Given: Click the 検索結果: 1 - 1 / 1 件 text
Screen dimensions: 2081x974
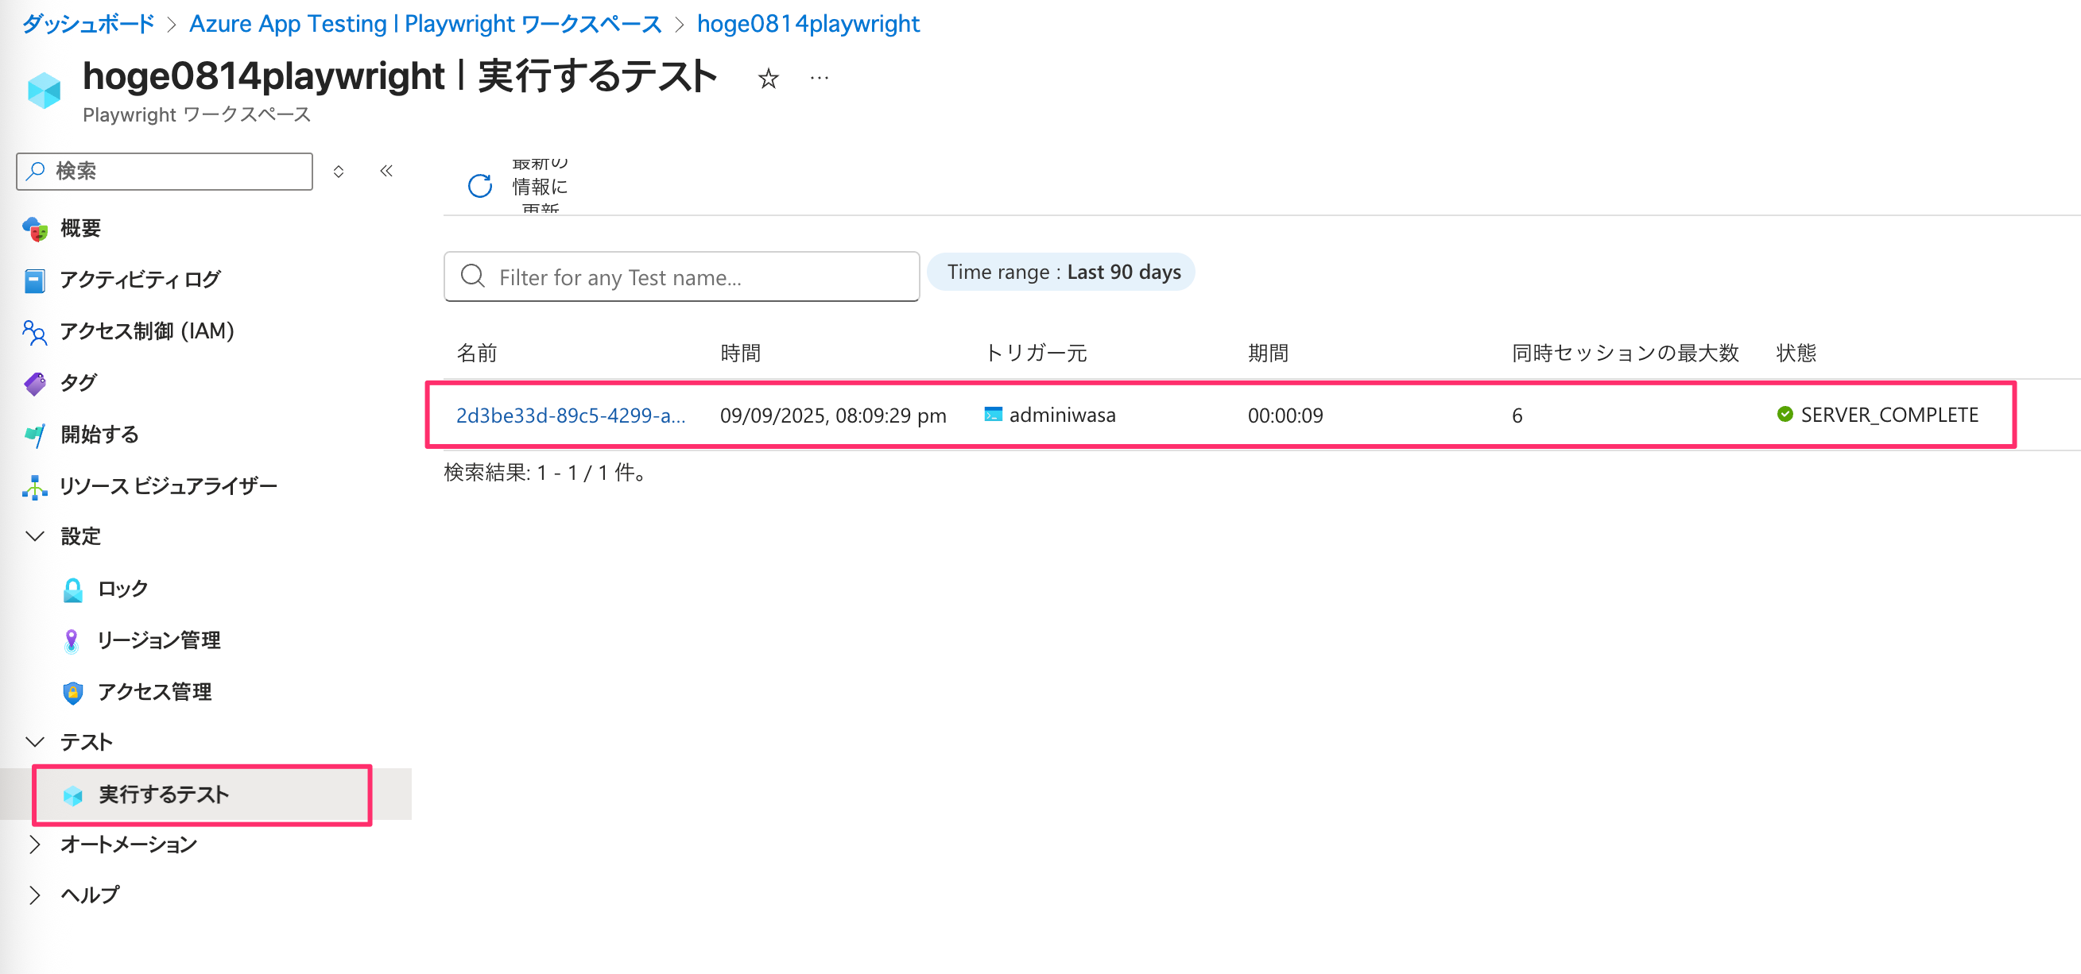Looking at the screenshot, I should (x=544, y=473).
